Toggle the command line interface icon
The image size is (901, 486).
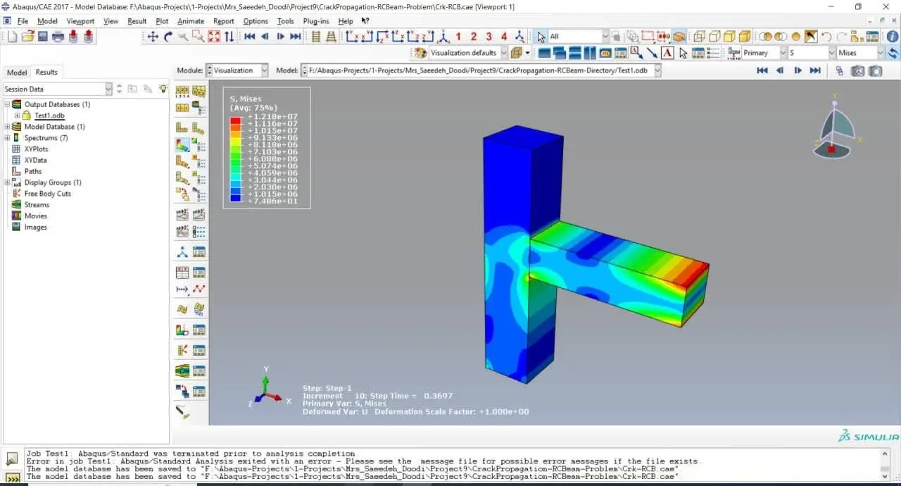click(12, 478)
